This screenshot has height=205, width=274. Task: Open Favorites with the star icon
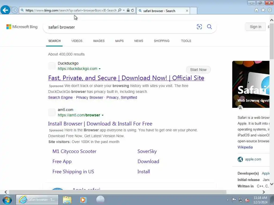[263, 10]
